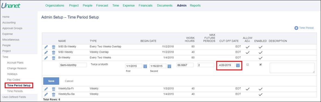The width and height of the screenshot is (321, 102).
Task: Open Time Periods in sidebar
Action: point(15,91)
